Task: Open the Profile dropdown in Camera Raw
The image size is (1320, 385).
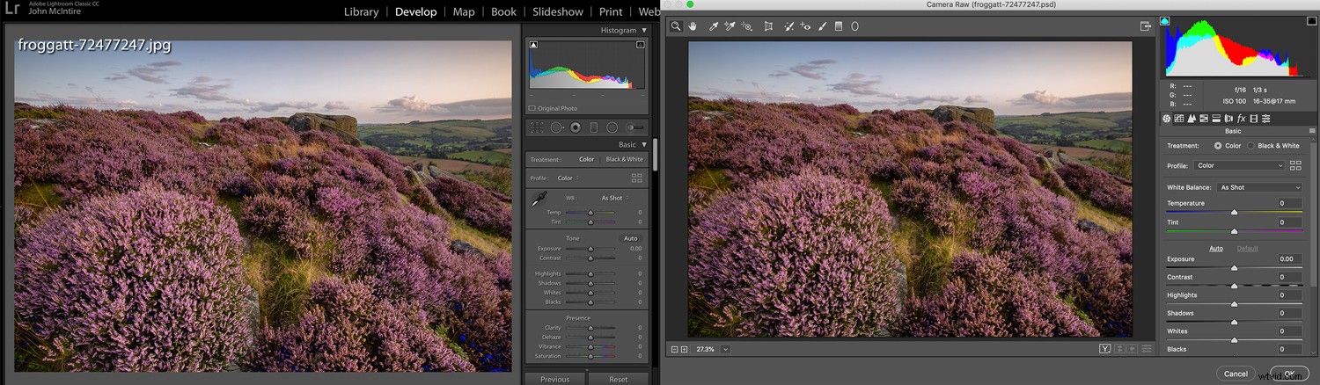Action: [x=1239, y=165]
